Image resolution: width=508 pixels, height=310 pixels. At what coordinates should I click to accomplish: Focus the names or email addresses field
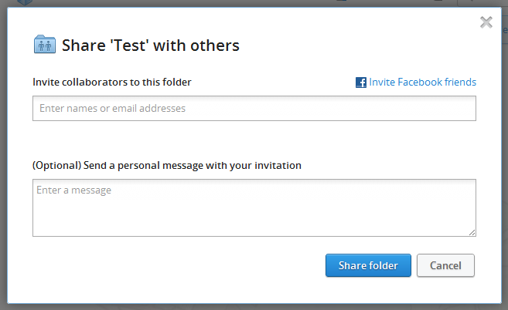(x=254, y=109)
